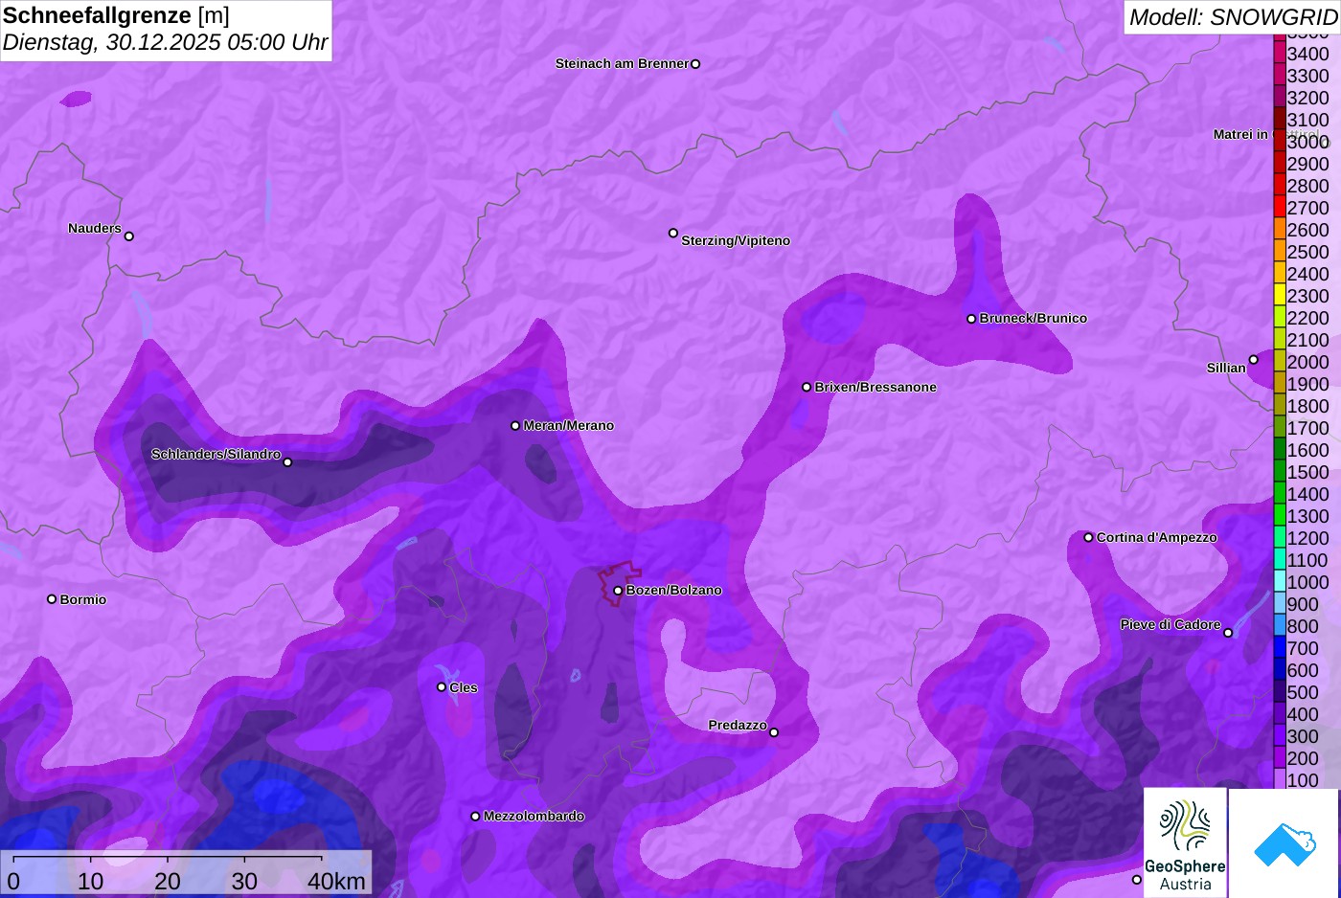Click the 2200 m yellow-green legend swatch
Screen dimensions: 1341x898
(1280, 317)
